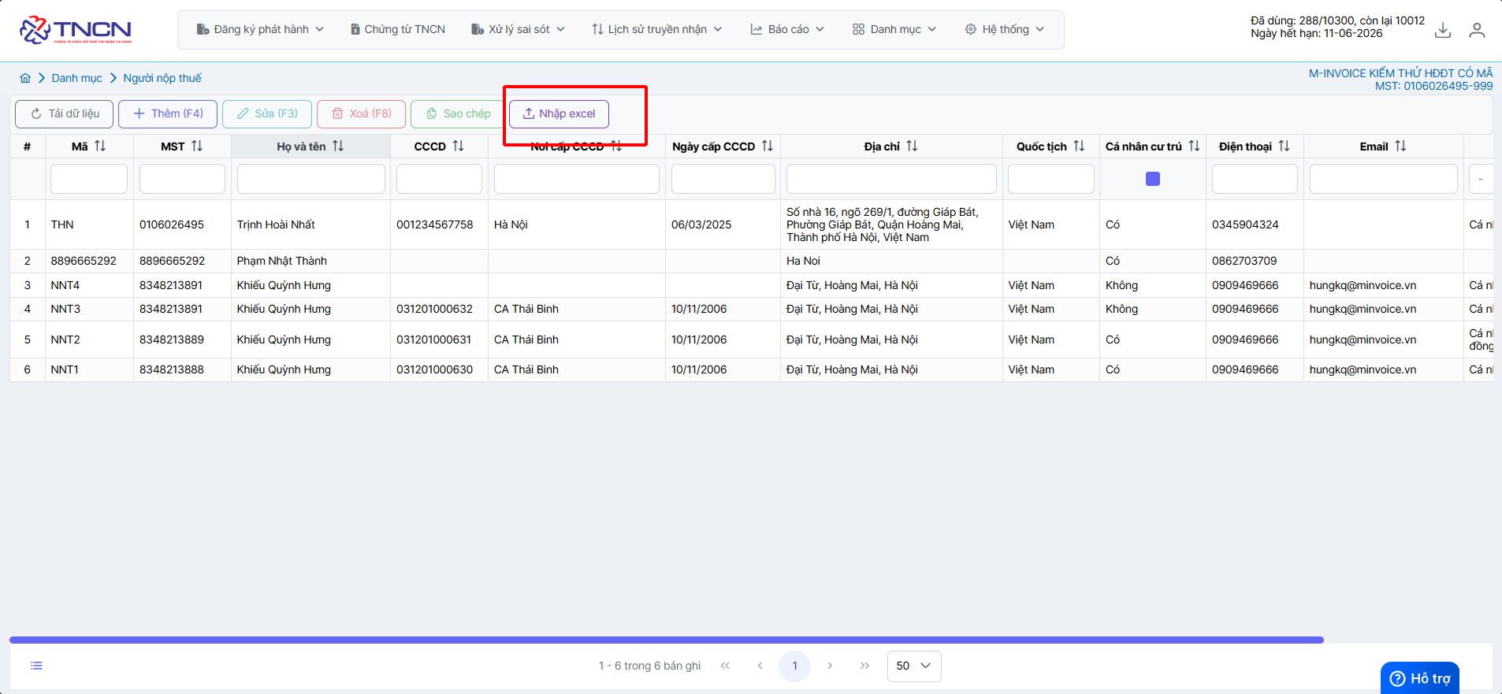Viewport: 1502px width, 694px height.
Task: Sort table by MST column arrows
Action: tap(197, 146)
